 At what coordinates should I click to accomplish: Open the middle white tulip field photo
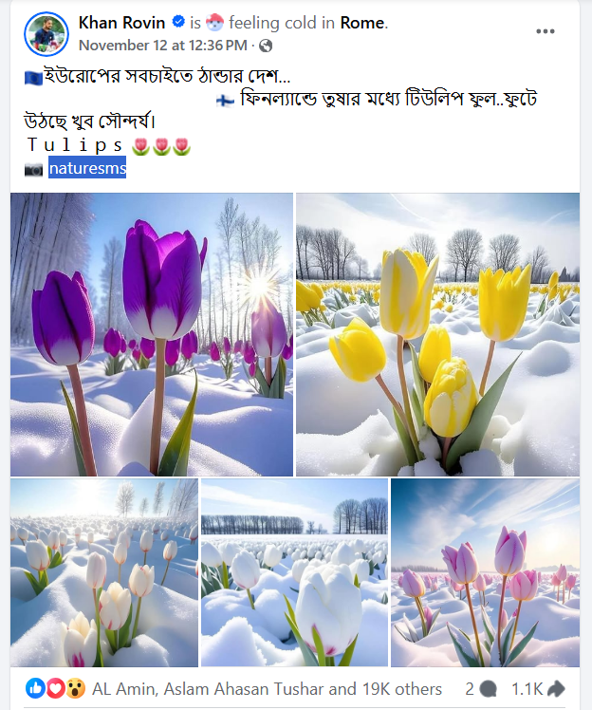pyautogui.click(x=294, y=572)
